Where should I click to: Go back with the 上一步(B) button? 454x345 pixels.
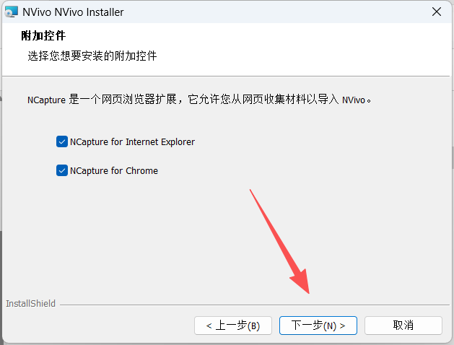point(233,326)
